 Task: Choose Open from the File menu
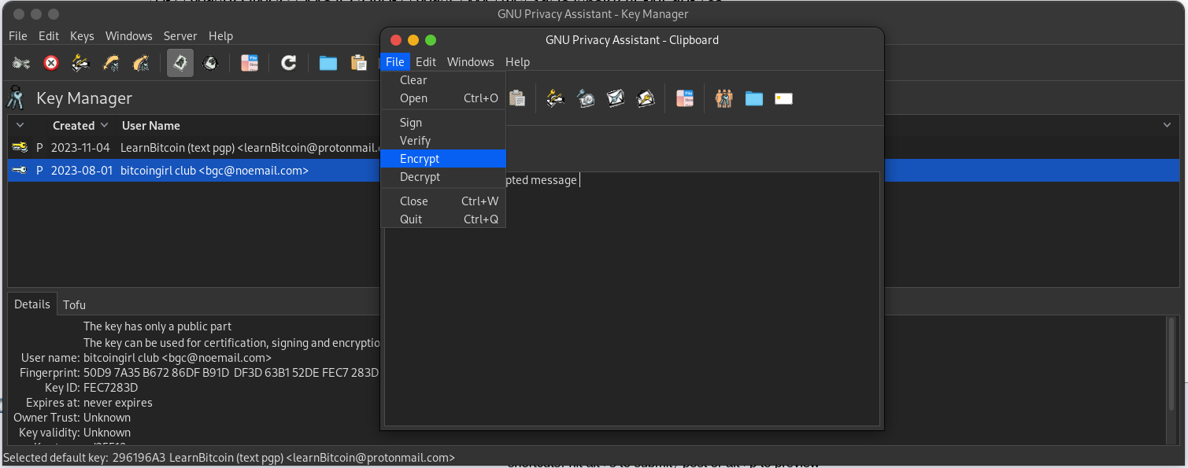[443, 98]
